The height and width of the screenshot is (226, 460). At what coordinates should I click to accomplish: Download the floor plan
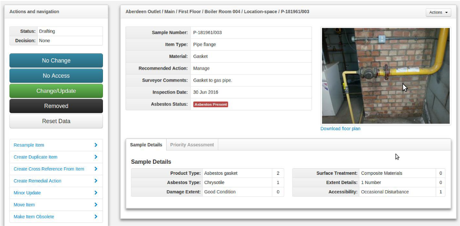tap(340, 129)
